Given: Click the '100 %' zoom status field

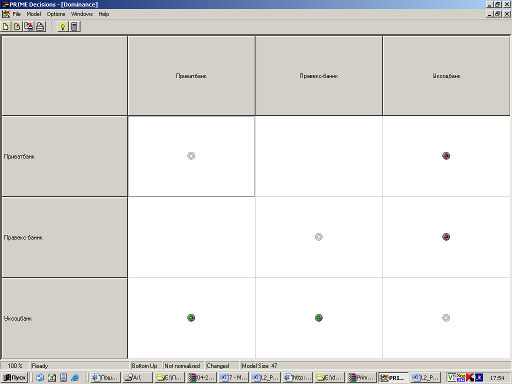Looking at the screenshot, I should point(15,365).
